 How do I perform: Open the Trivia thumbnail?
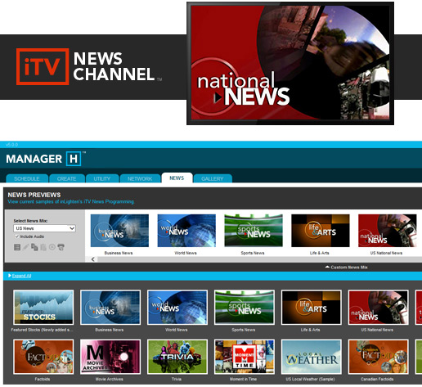coord(177,357)
